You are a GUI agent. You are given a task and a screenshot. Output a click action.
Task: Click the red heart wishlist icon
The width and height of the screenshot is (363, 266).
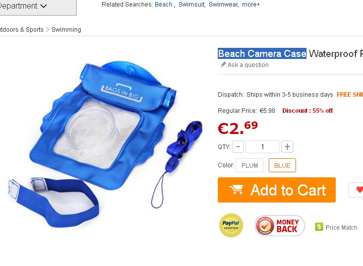pos(359,189)
